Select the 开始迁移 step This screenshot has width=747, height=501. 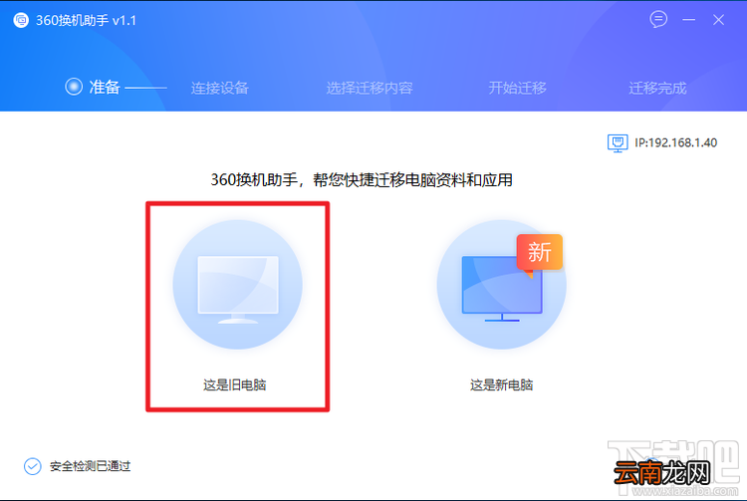tap(517, 88)
